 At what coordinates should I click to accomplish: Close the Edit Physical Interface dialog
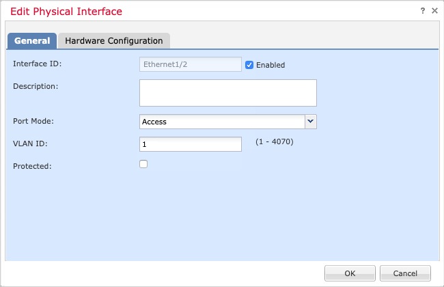point(434,12)
